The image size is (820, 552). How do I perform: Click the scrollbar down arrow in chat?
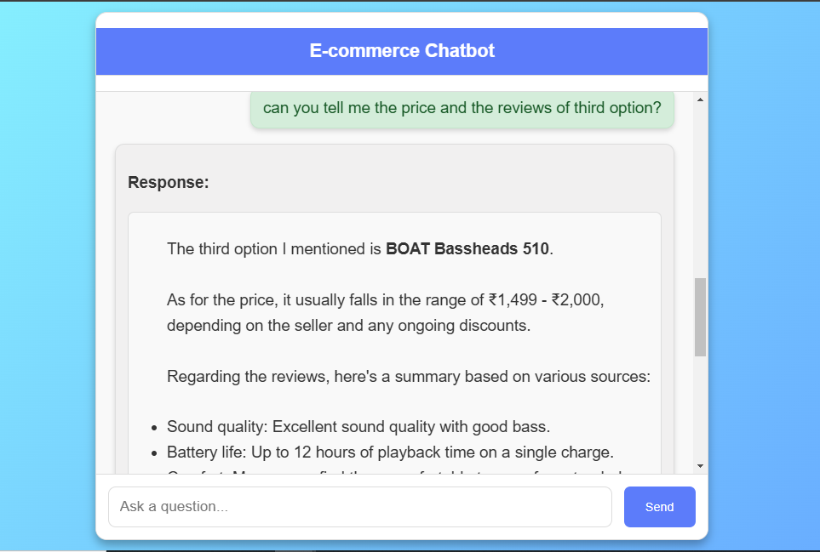coord(700,465)
